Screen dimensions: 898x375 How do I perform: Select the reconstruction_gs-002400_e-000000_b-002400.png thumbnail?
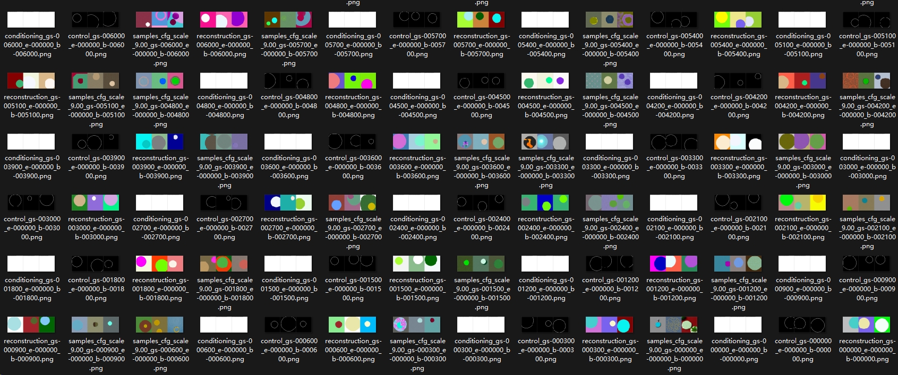point(545,203)
